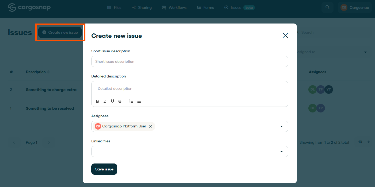Toggle strikethrough formatting in editor
Viewport: 375px width, 187px height.
pos(120,101)
